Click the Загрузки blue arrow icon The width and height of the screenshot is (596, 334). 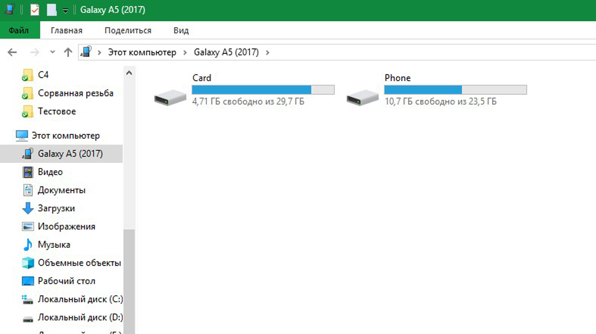pos(28,209)
